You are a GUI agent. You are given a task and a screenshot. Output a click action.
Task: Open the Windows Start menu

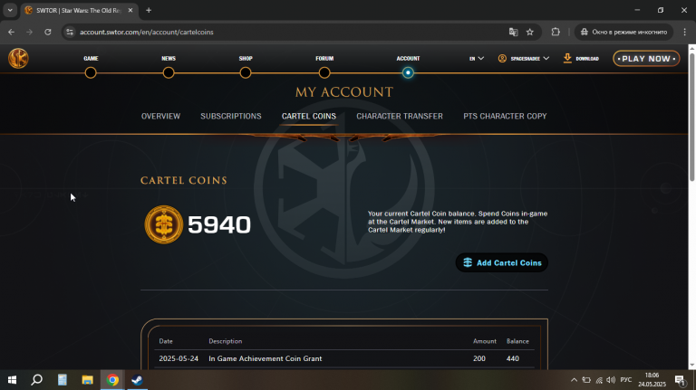pos(12,380)
